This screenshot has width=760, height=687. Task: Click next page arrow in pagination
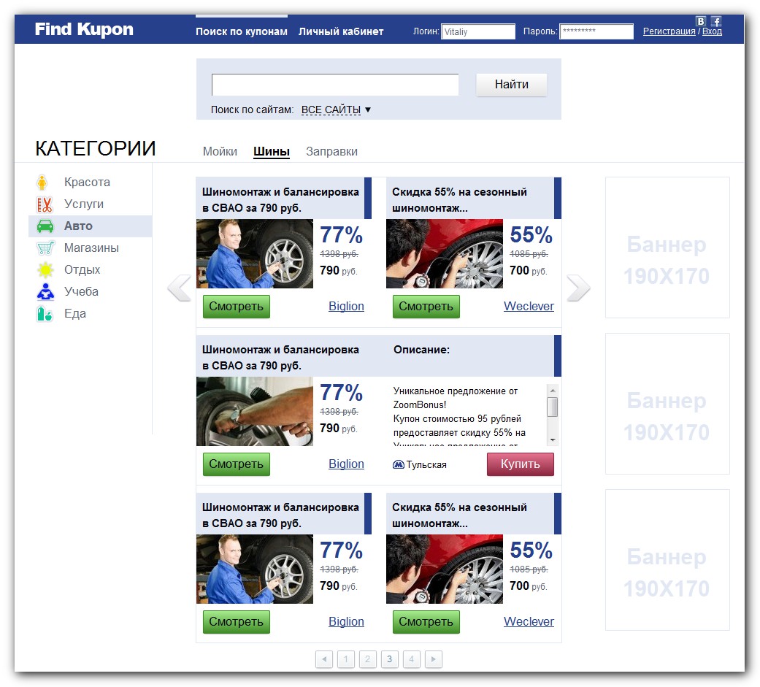tap(434, 659)
